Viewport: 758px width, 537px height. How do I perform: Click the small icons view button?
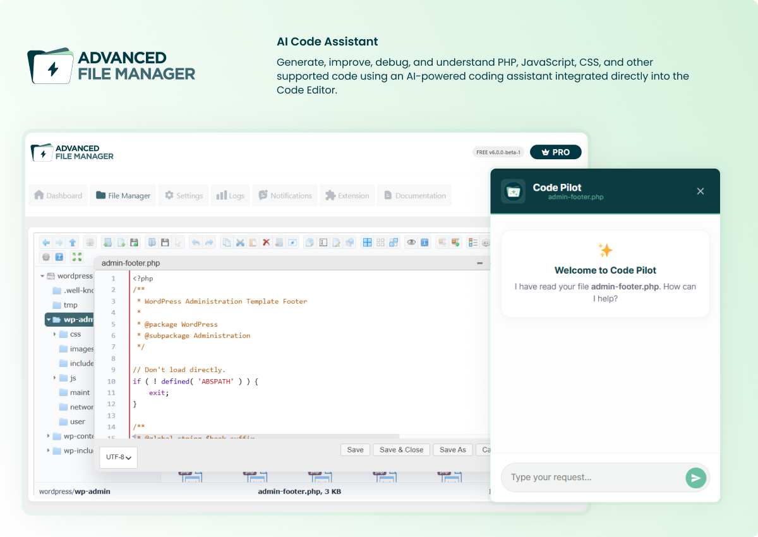coord(380,242)
